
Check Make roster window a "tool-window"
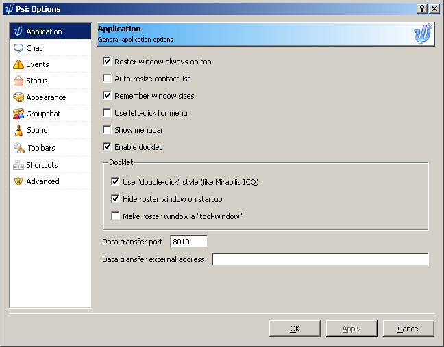(115, 216)
